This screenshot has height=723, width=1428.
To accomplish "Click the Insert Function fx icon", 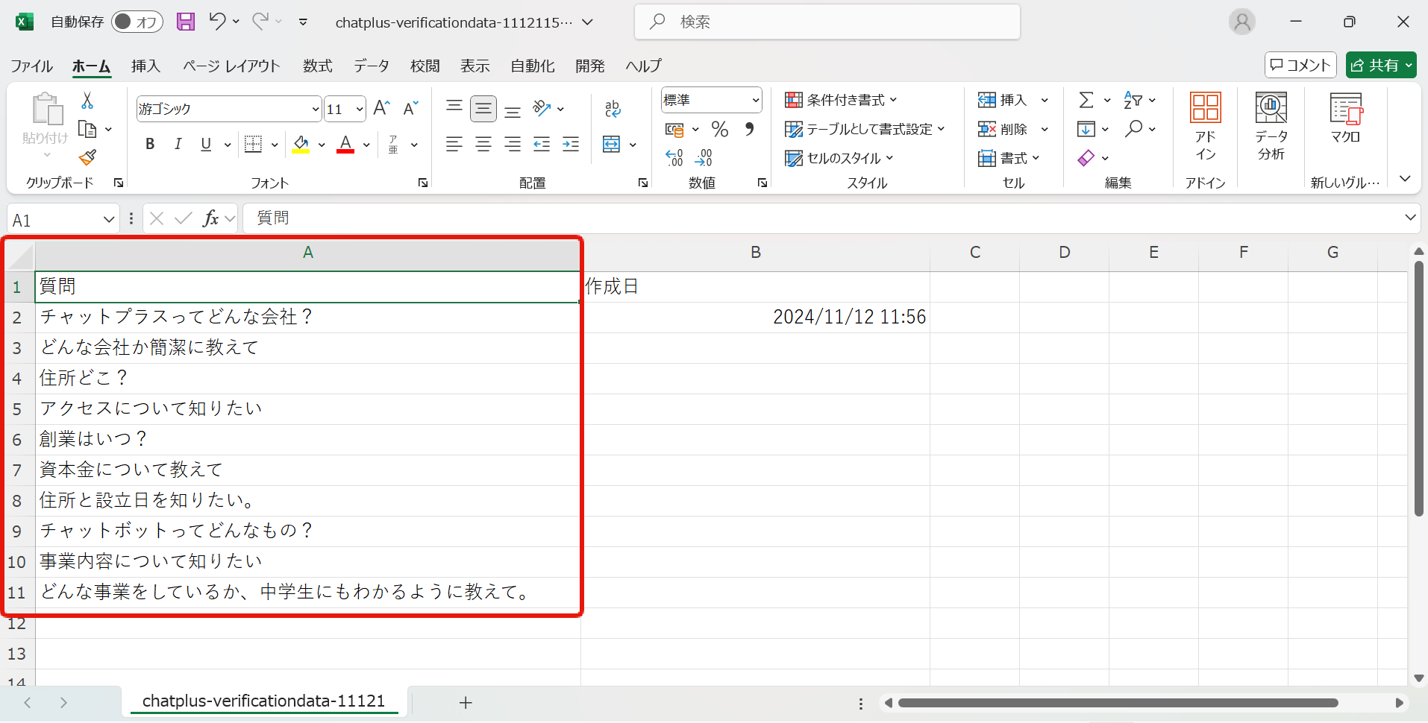I will click(x=210, y=218).
